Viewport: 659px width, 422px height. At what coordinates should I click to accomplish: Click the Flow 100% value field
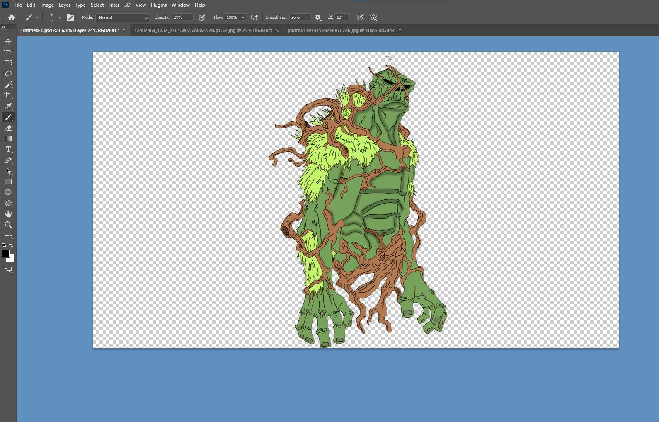[232, 17]
